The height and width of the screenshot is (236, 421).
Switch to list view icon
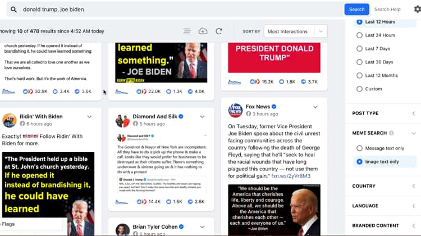(x=187, y=31)
